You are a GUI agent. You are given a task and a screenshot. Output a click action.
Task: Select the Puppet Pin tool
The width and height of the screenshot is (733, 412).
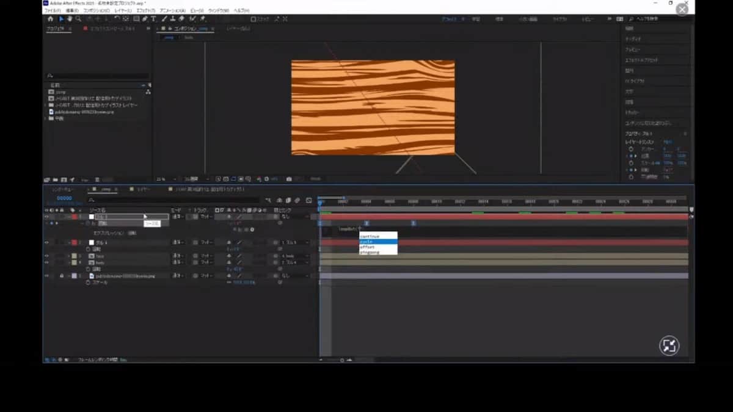point(202,19)
